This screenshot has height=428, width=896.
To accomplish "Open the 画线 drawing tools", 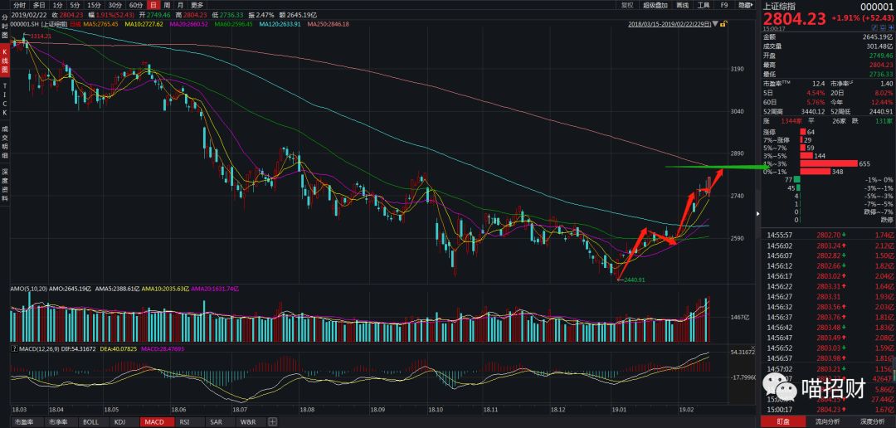I will point(682,5).
